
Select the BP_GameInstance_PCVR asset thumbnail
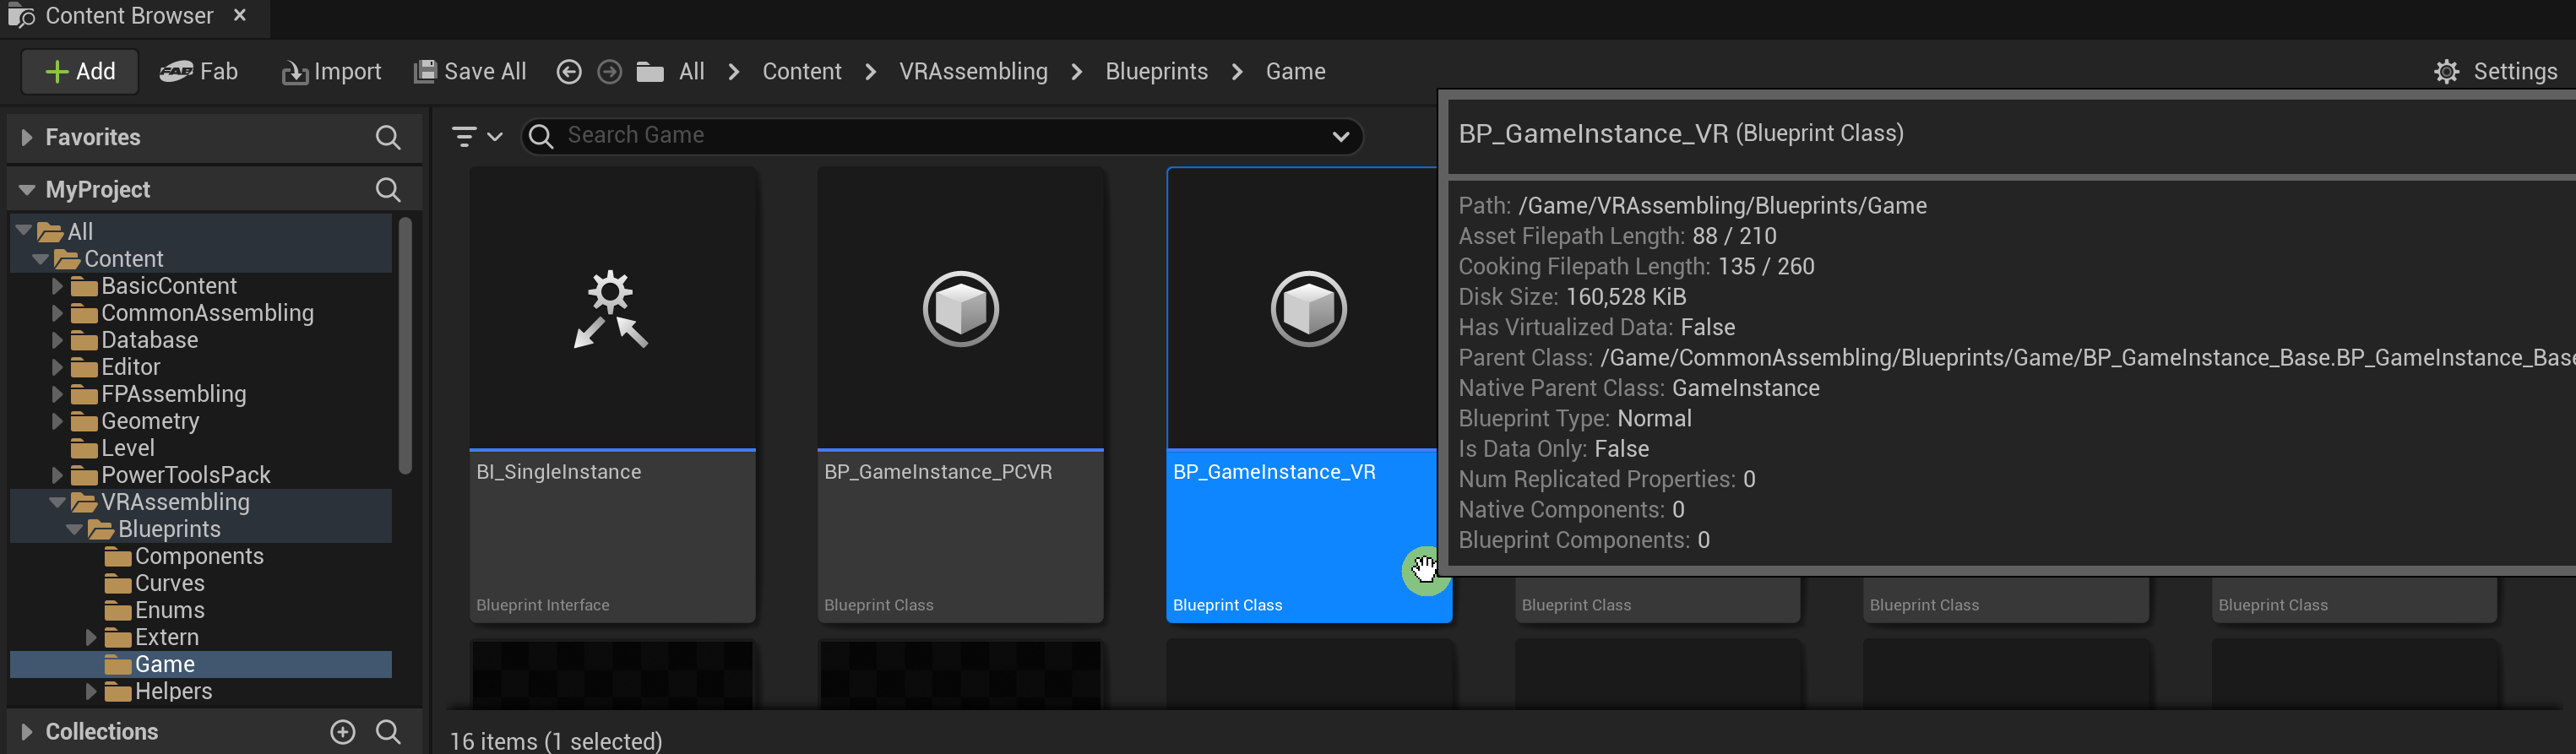(x=960, y=310)
